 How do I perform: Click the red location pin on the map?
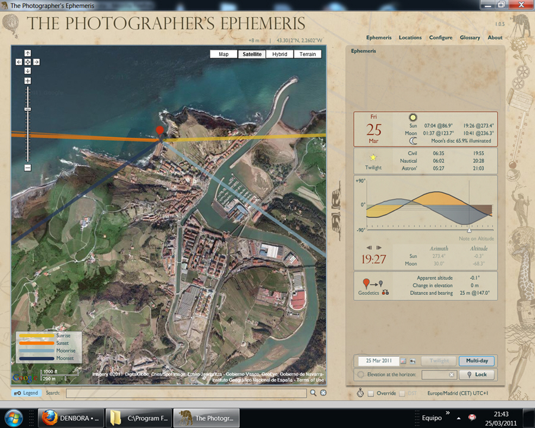(x=160, y=131)
